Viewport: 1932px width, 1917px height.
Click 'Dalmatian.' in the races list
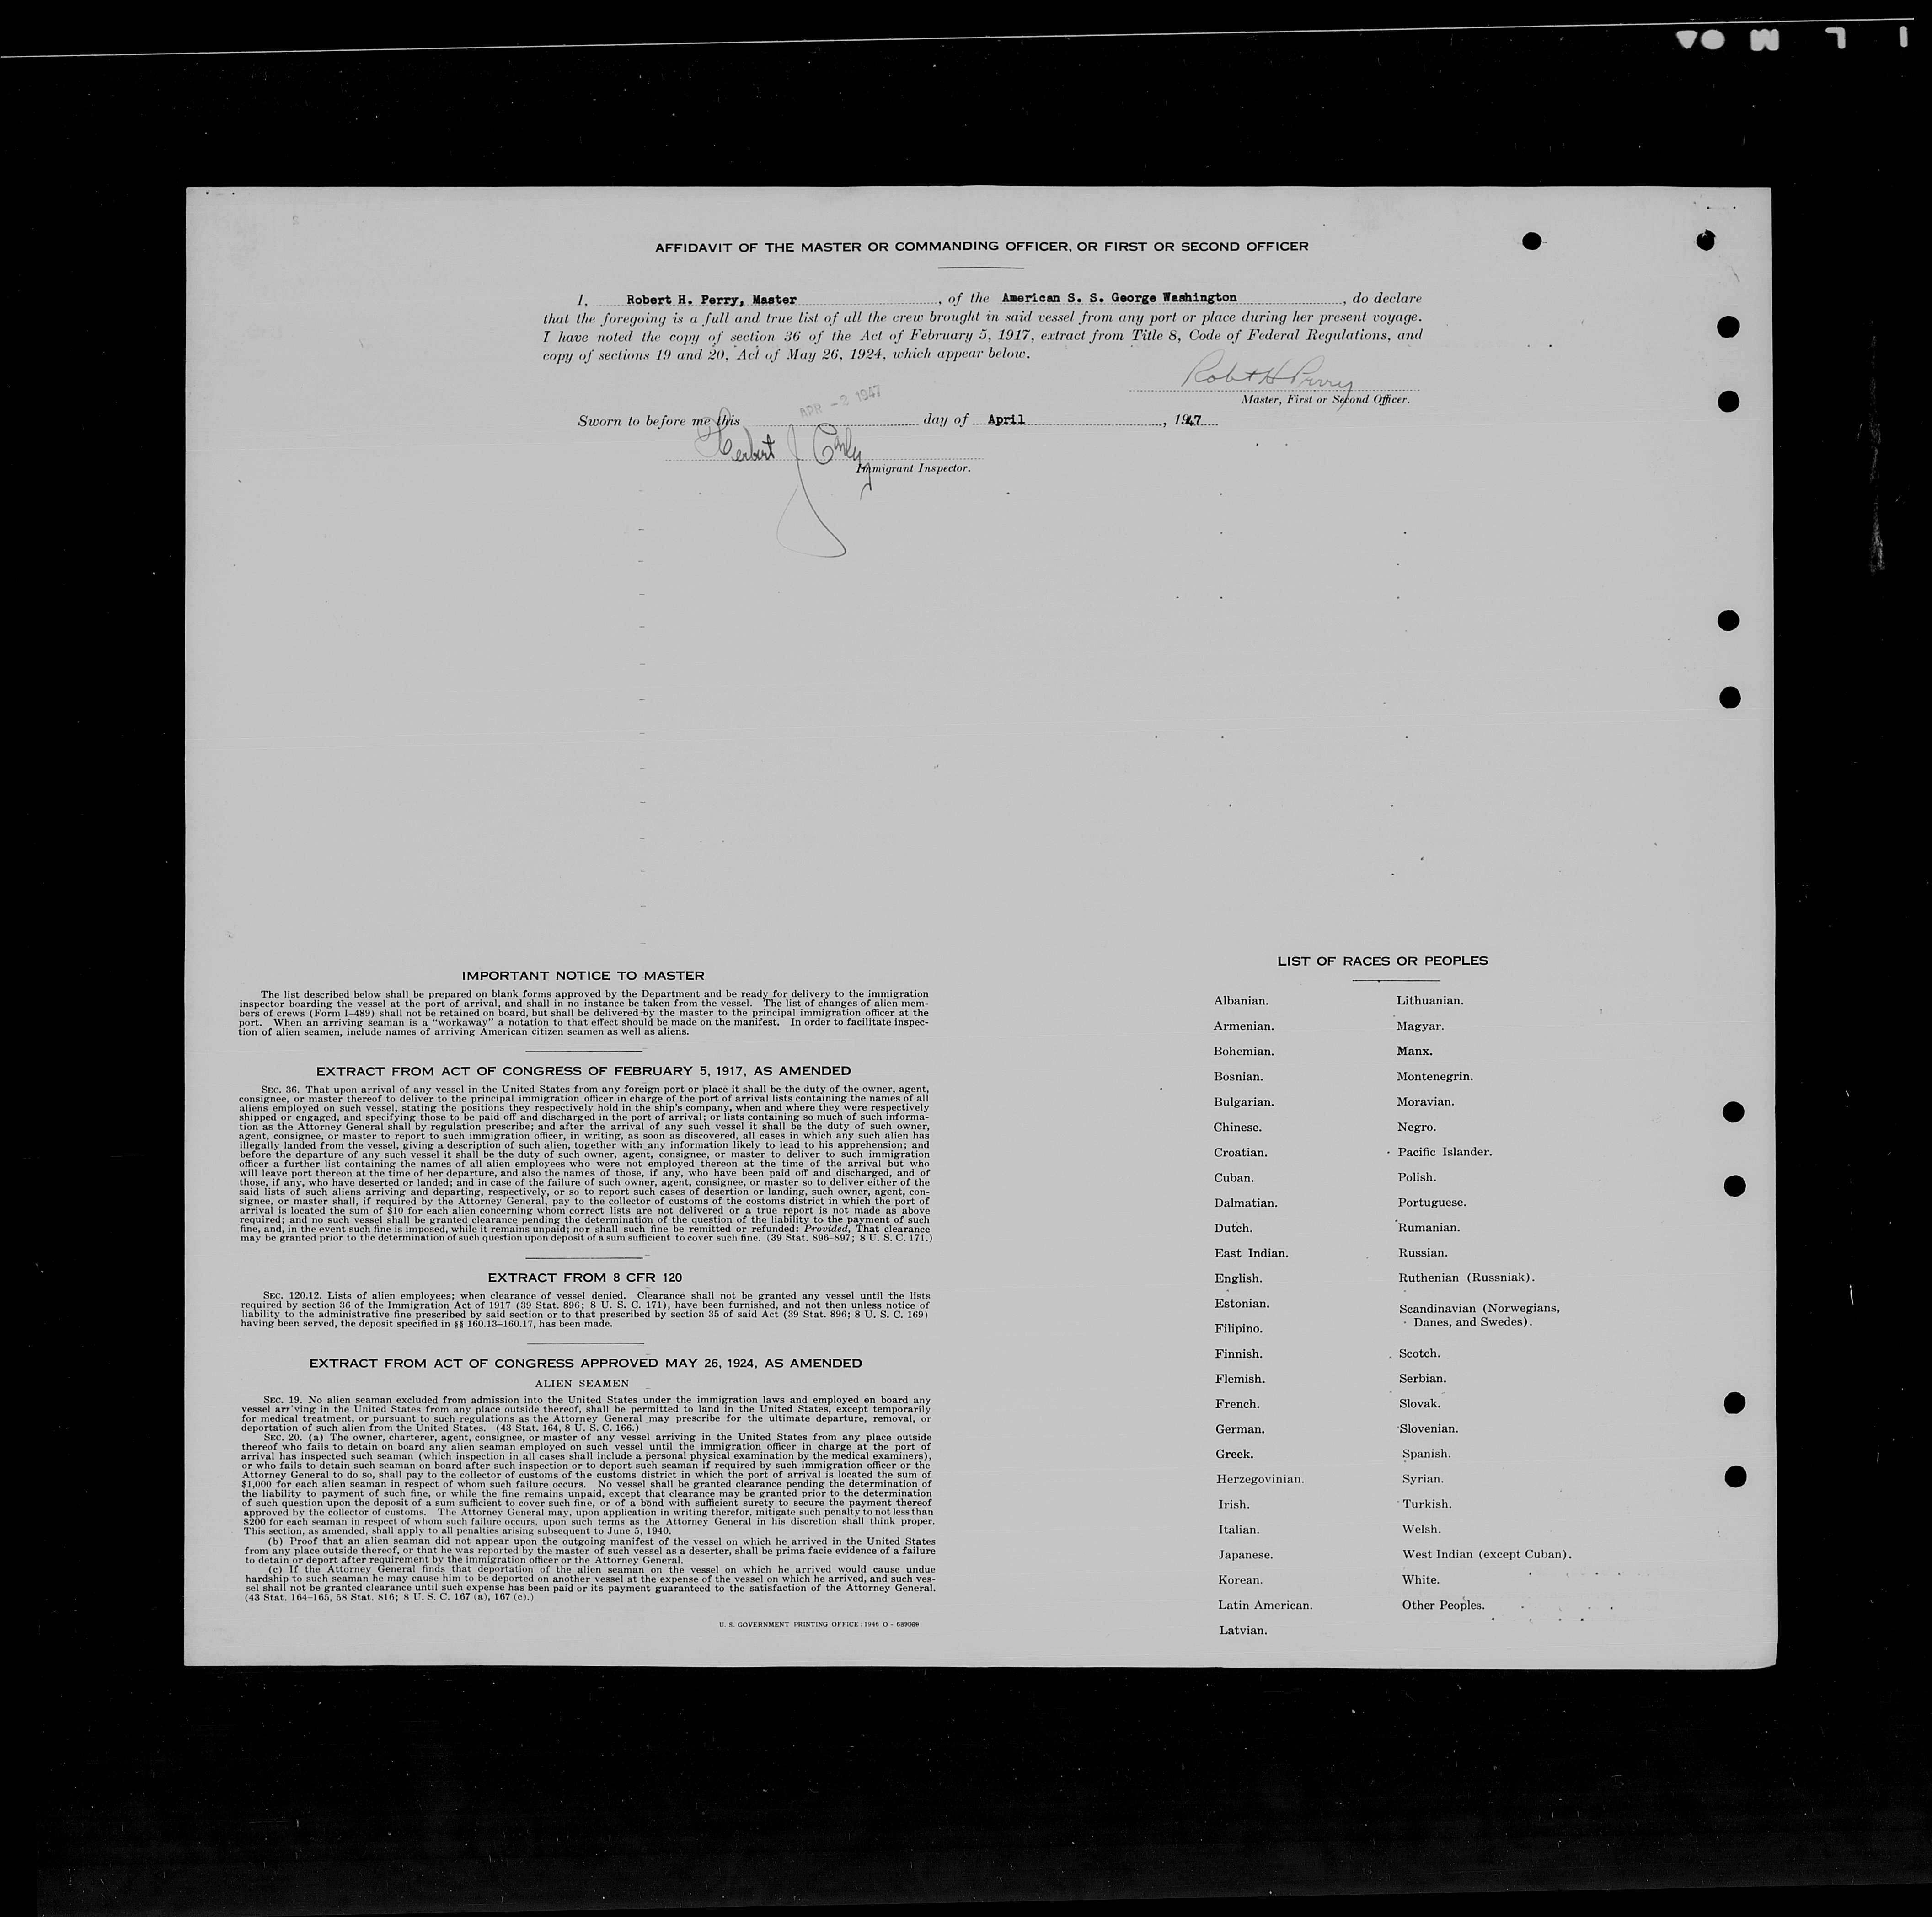[x=1246, y=1203]
